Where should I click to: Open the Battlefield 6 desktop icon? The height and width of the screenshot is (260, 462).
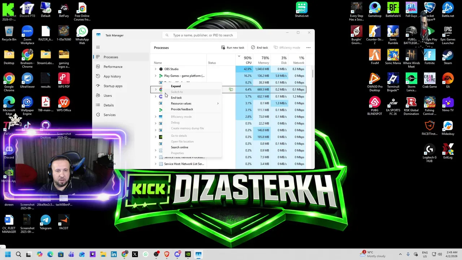tap(393, 10)
